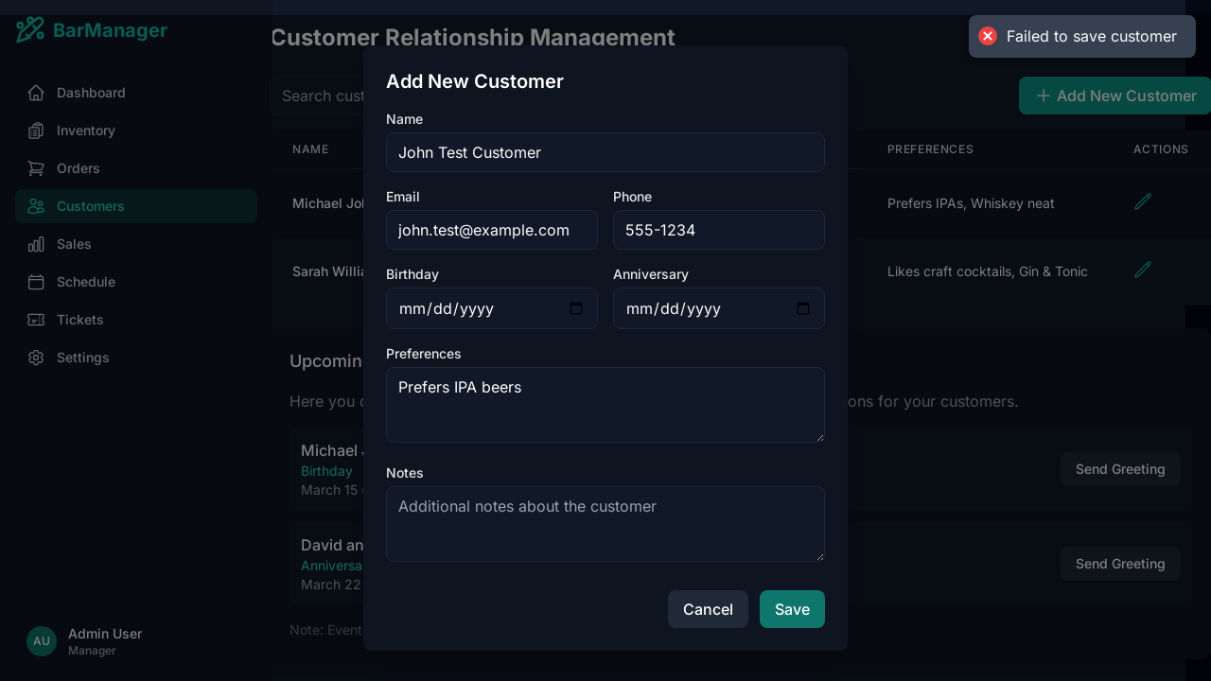The width and height of the screenshot is (1211, 681).
Task: Open the Dashboard page from sidebar
Action: 91,93
